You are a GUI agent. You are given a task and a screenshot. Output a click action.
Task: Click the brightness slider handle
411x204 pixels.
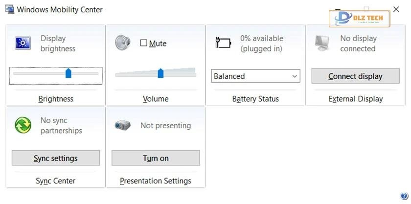pyautogui.click(x=68, y=73)
